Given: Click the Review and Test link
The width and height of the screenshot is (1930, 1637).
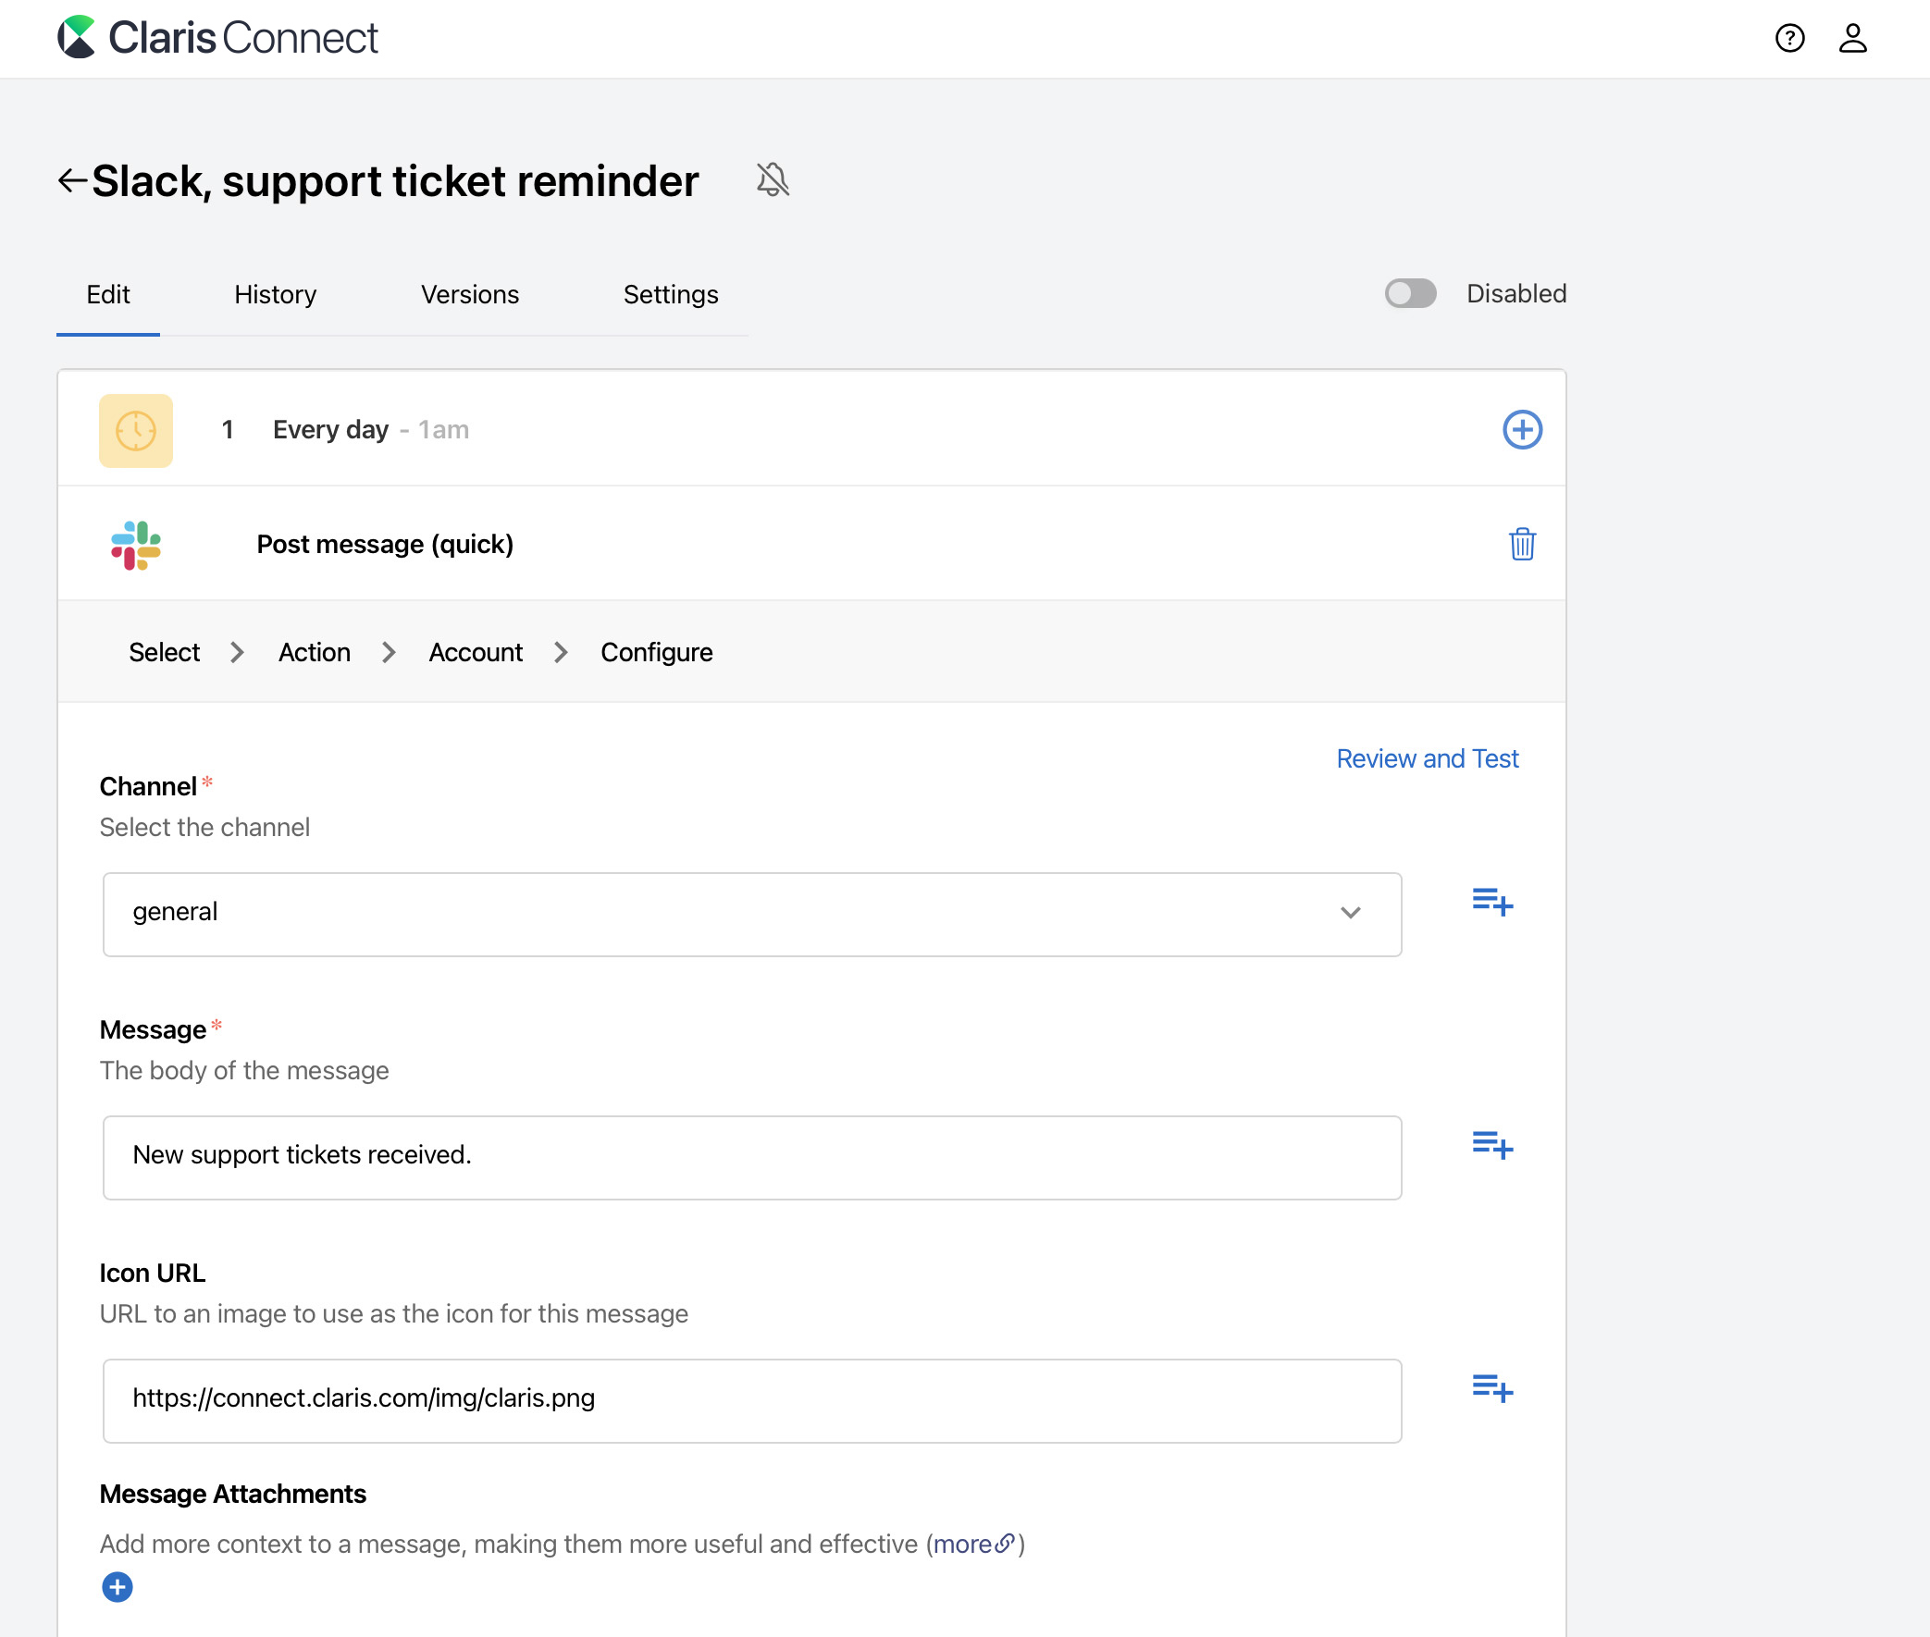Looking at the screenshot, I should tap(1427, 758).
